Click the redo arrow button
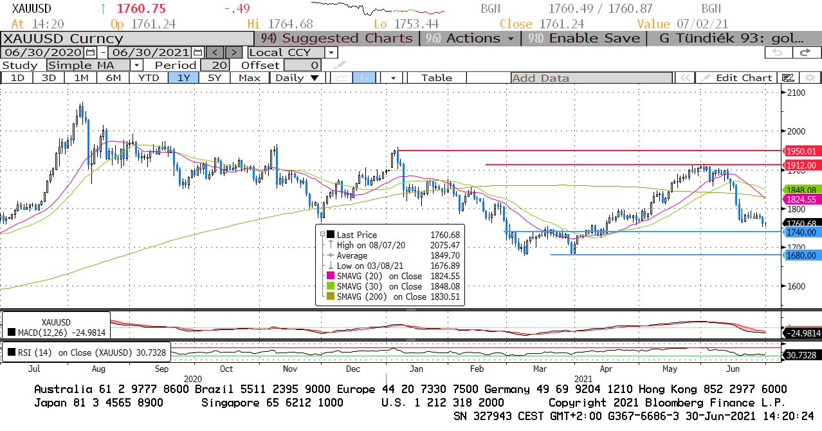The height and width of the screenshot is (431, 822). click(805, 52)
